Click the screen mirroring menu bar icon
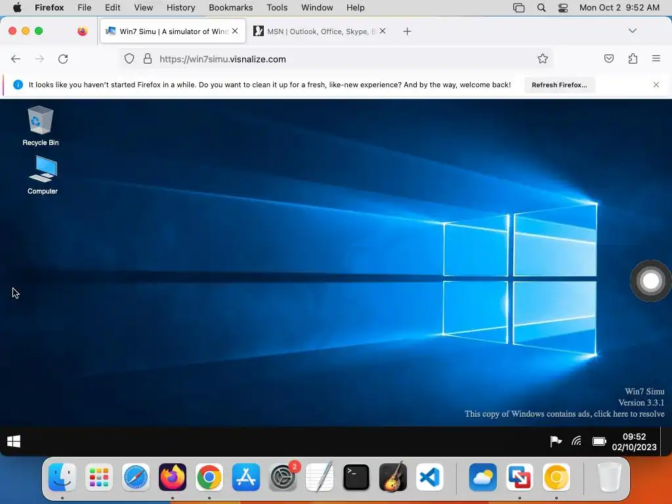The width and height of the screenshot is (672, 504). click(518, 8)
